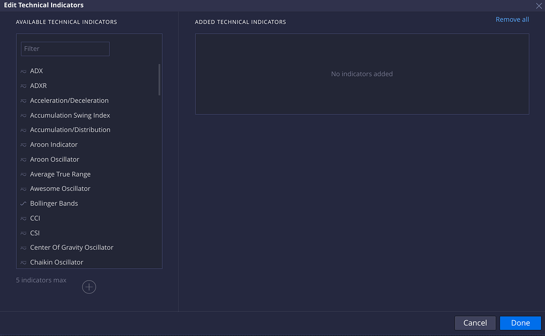545x336 pixels.
Task: Choose the CSI indicator
Action: [35, 232]
